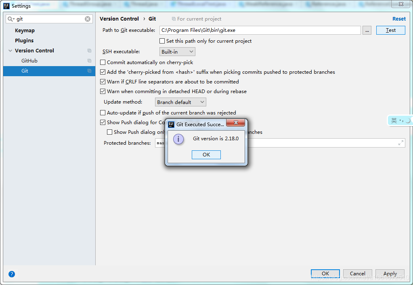Select Git settings page
This screenshot has width=413, height=285.
pos(49,71)
